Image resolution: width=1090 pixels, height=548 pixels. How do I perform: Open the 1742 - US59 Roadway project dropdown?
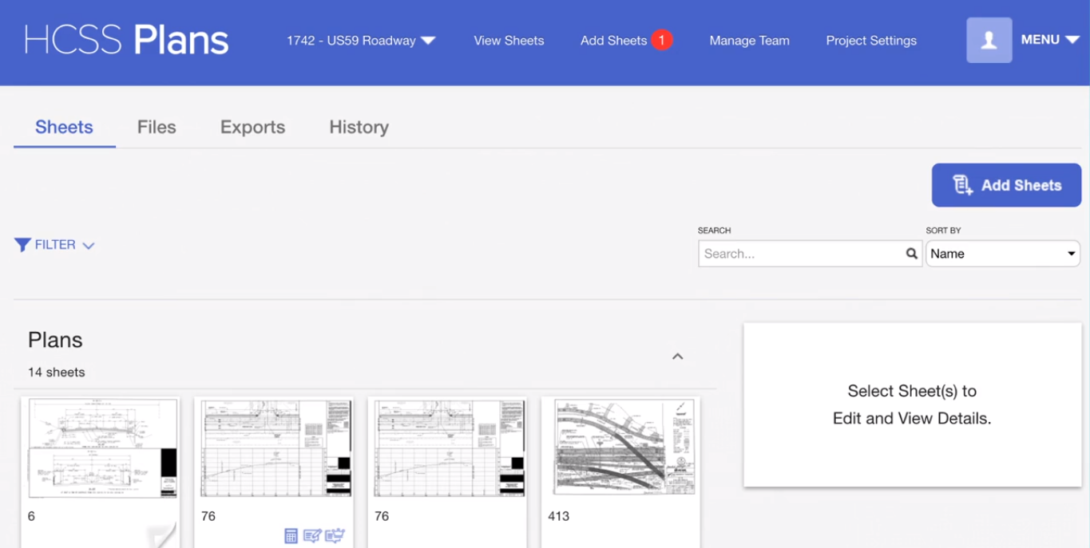[361, 41]
